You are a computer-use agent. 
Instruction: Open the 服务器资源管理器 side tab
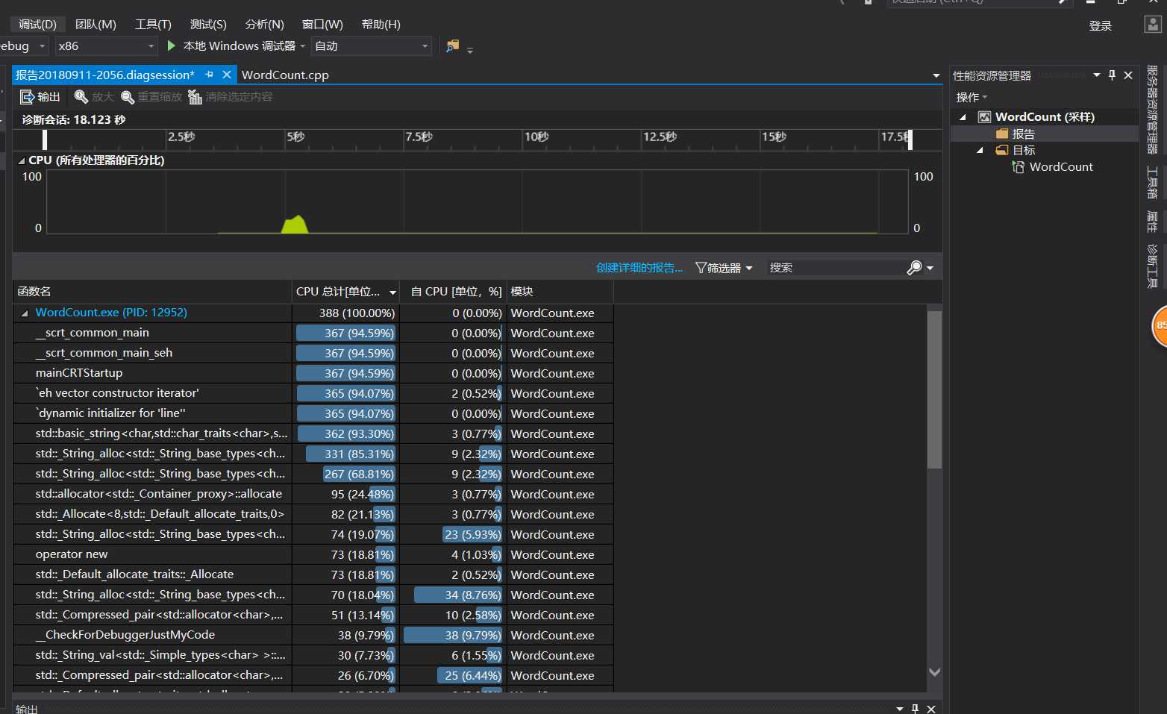[1153, 110]
